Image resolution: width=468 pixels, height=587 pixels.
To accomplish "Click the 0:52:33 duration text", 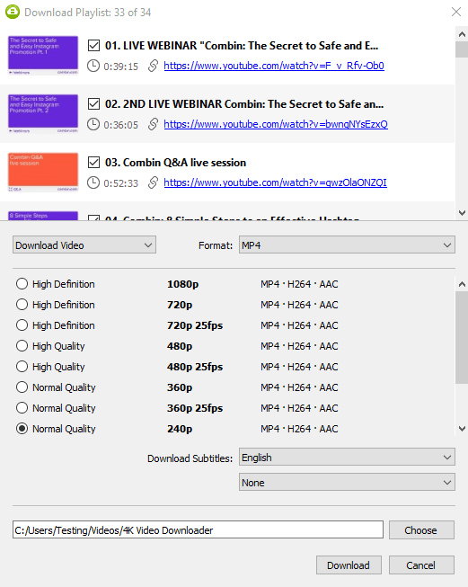I will click(121, 183).
